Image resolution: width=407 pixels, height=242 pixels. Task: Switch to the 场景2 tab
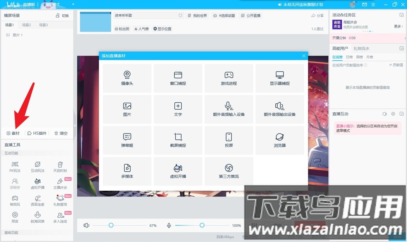(x=26, y=25)
